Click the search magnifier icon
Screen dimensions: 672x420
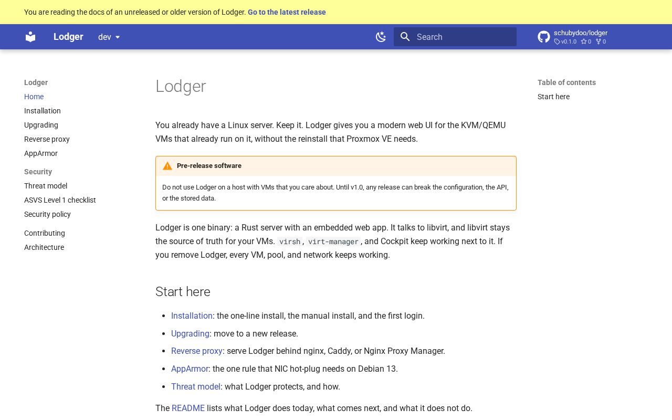pyautogui.click(x=405, y=37)
